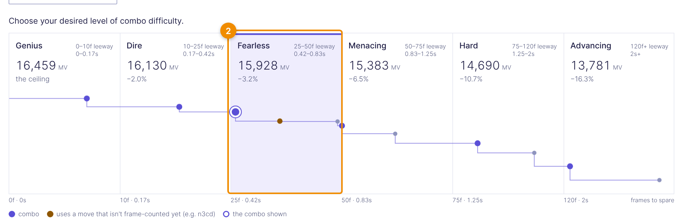Click the brown legend dot for uncounted moves
This screenshot has width=691, height=218.
click(x=50, y=214)
